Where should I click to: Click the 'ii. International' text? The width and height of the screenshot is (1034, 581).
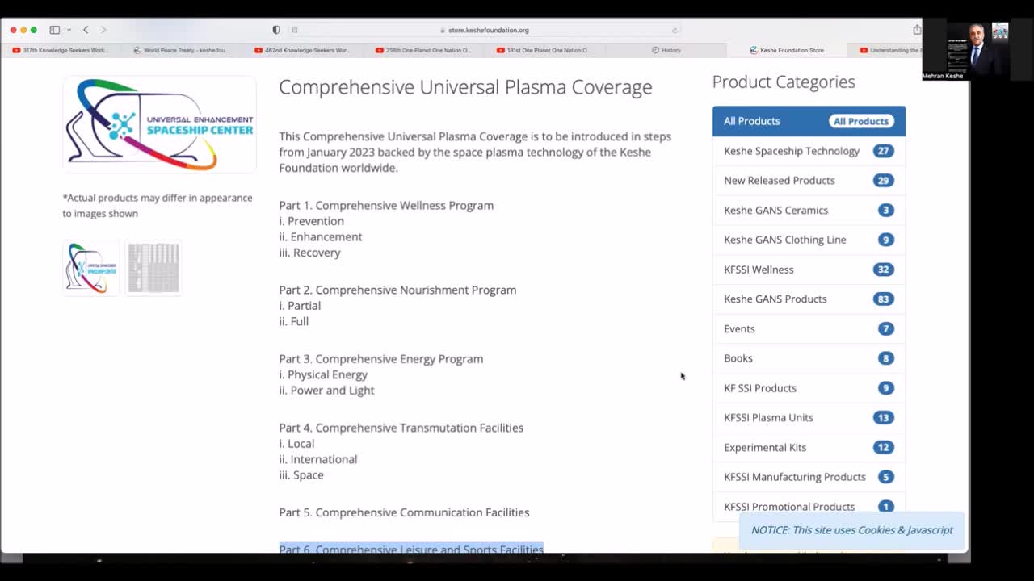(317, 459)
